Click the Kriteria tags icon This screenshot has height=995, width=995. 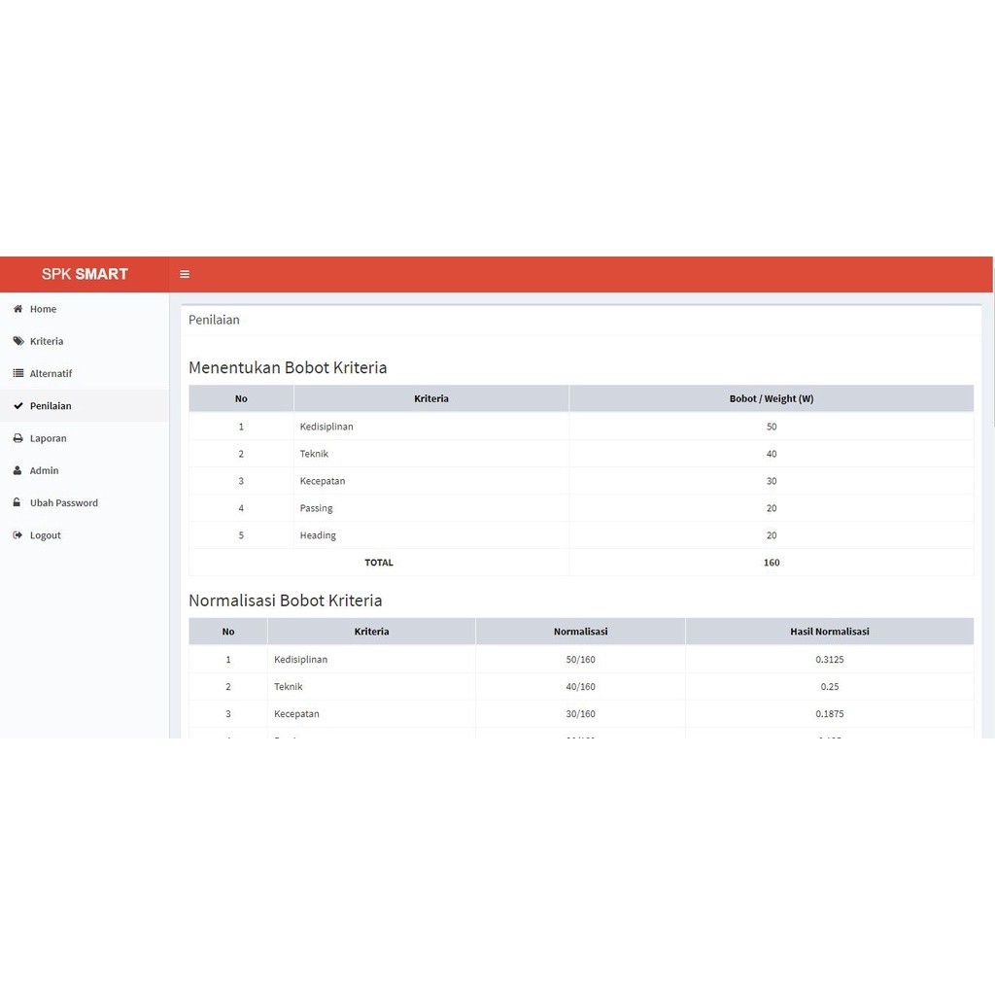18,341
